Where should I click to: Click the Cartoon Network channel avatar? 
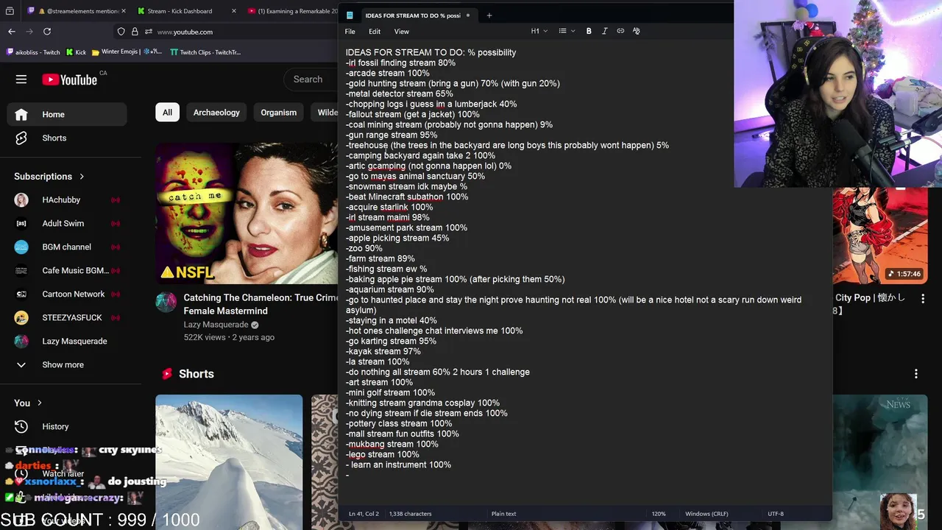pos(21,294)
